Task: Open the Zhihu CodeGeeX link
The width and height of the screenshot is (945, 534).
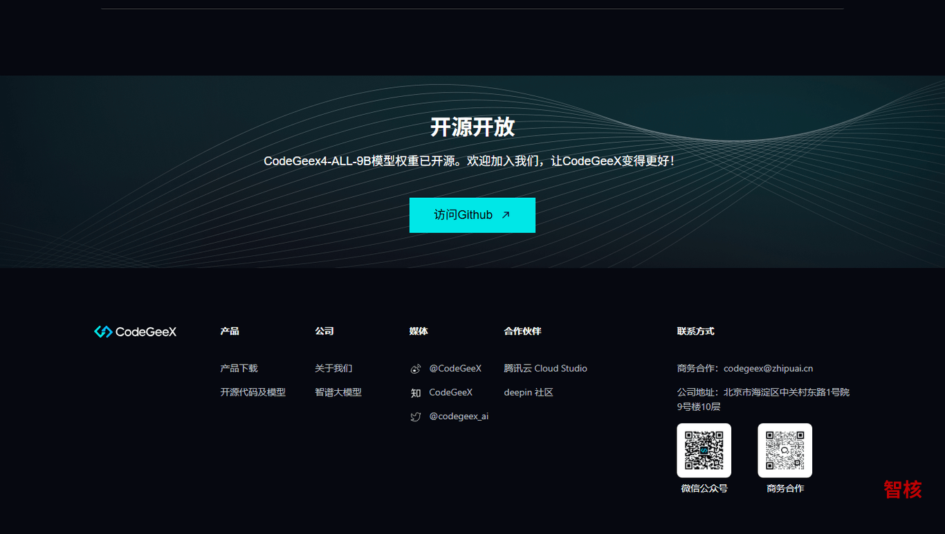Action: click(x=451, y=392)
